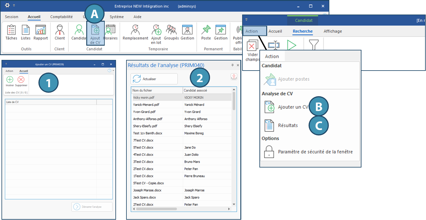The height and width of the screenshot is (220, 426).
Task: Open the Tâches tool in ribbon
Action: (x=11, y=33)
